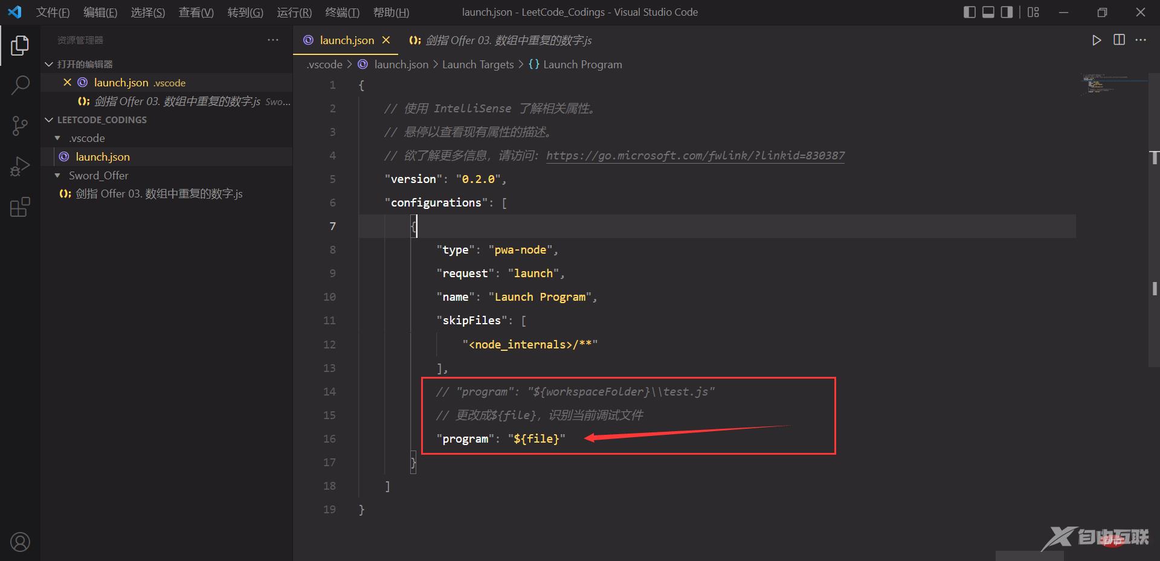Click launch.json breadcrumb segment
This screenshot has width=1160, height=561.
[401, 64]
